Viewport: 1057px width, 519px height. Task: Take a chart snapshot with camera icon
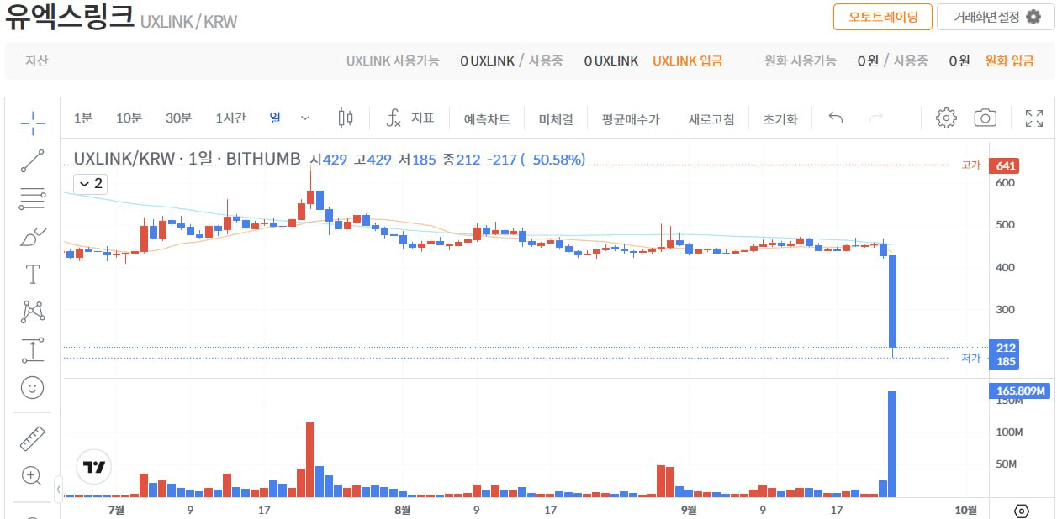click(x=986, y=118)
